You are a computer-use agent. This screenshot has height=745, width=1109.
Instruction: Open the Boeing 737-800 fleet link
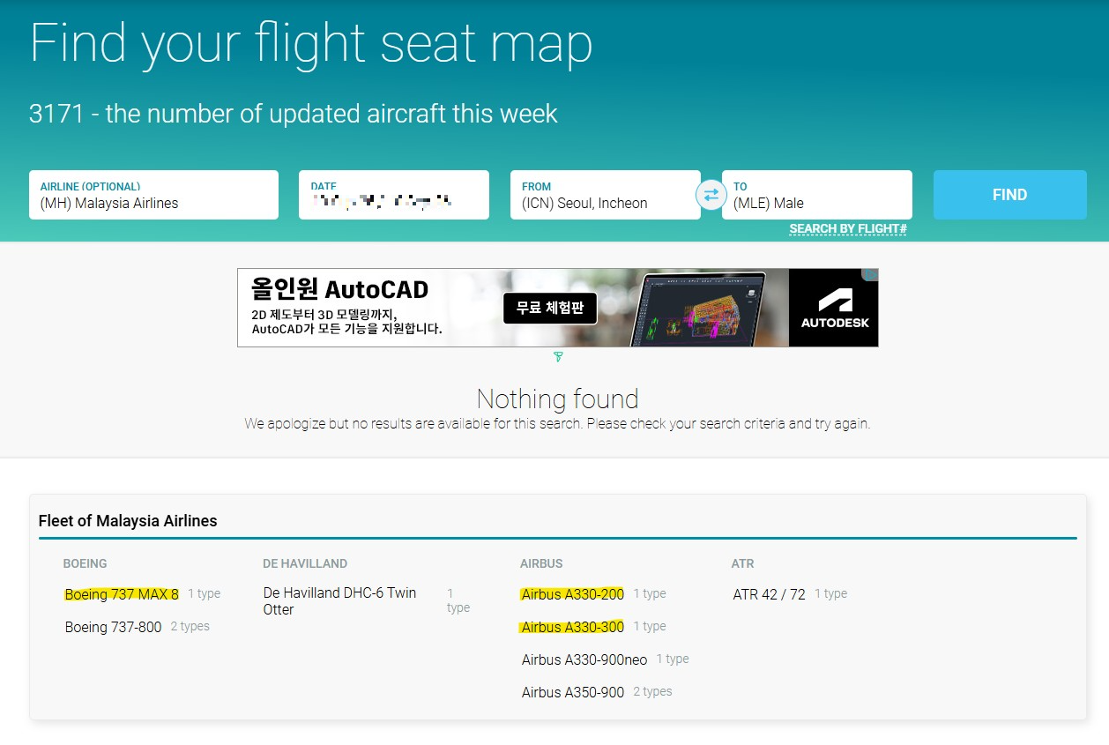pos(114,627)
